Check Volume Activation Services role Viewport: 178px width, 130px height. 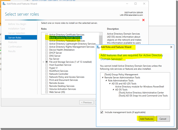point(46,89)
